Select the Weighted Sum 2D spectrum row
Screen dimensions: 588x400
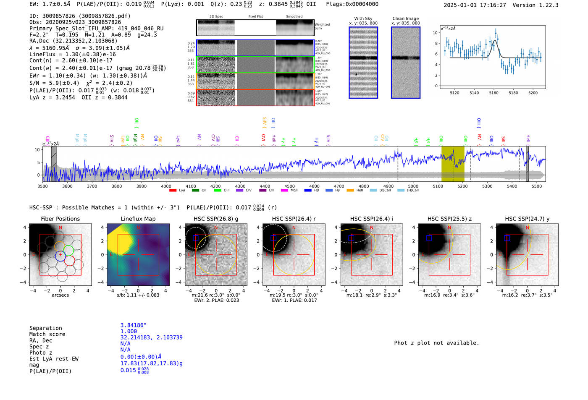pyautogui.click(x=255, y=28)
